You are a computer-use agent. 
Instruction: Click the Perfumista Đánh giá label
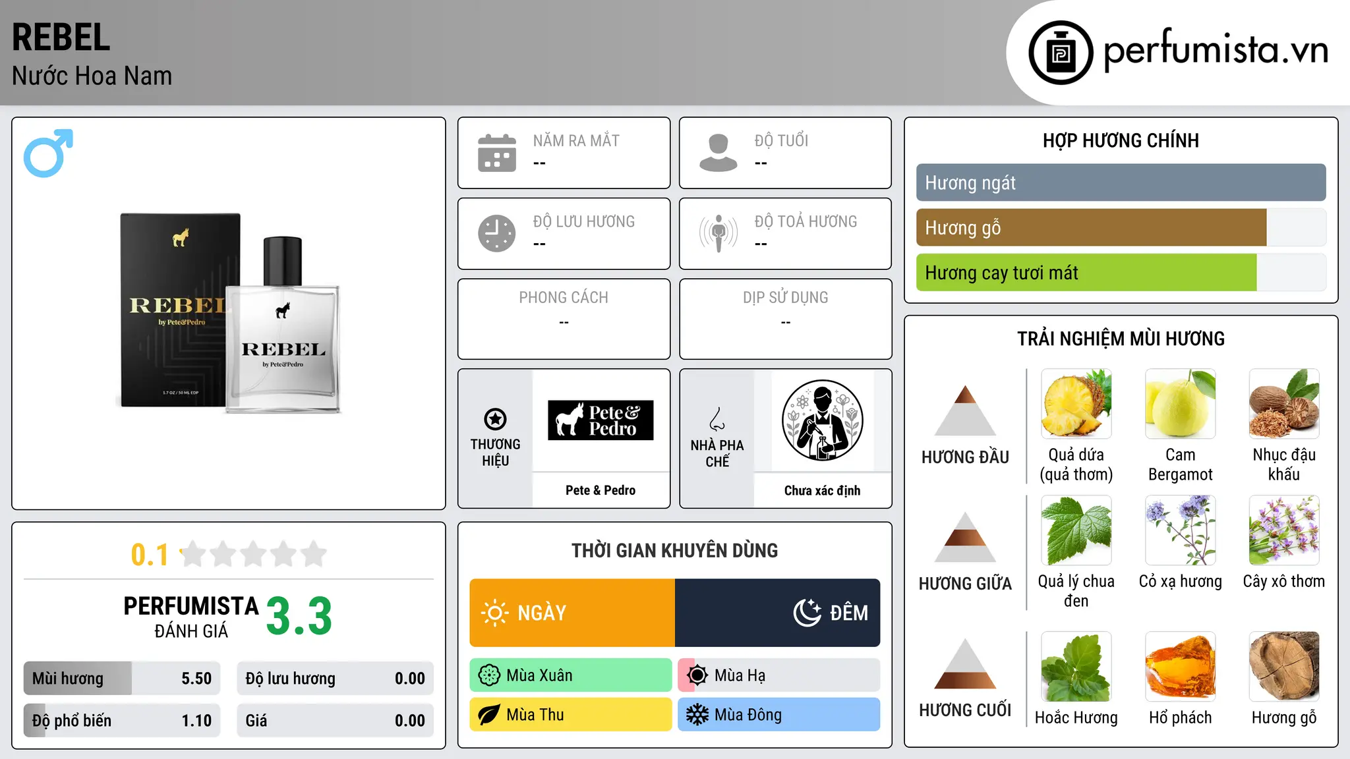tap(191, 617)
